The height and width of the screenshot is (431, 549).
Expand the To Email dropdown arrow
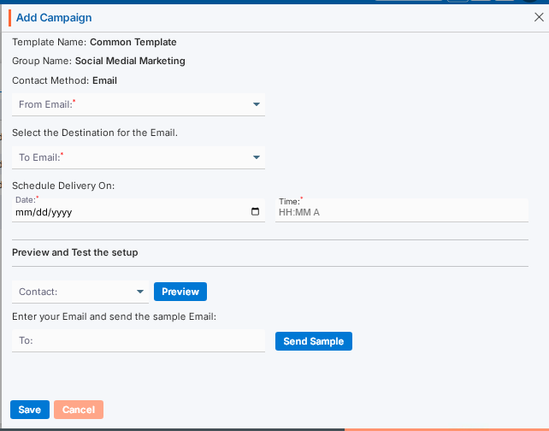pyautogui.click(x=256, y=157)
